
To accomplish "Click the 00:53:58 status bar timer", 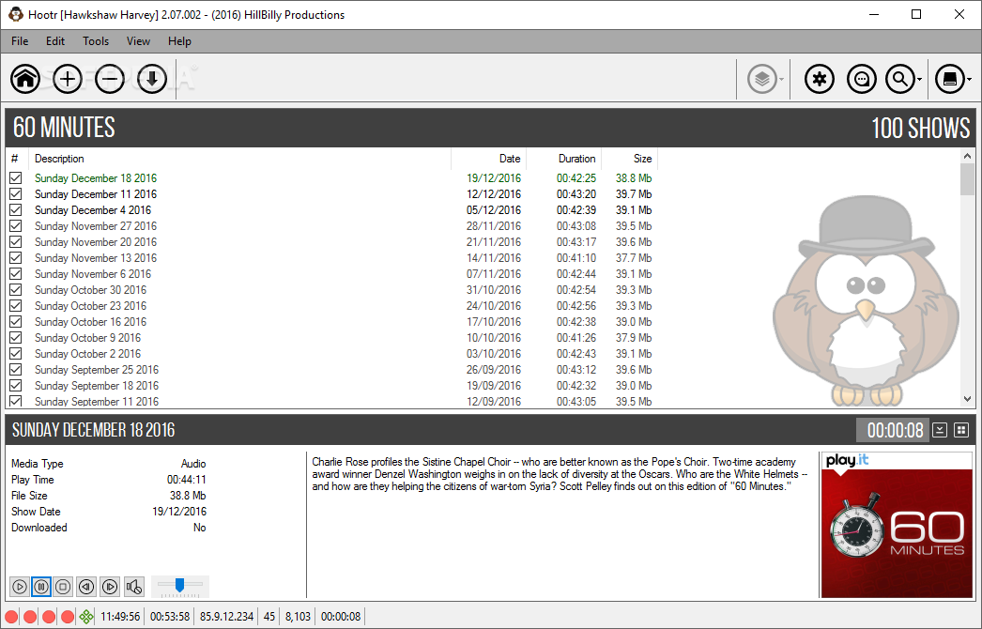I will click(170, 617).
